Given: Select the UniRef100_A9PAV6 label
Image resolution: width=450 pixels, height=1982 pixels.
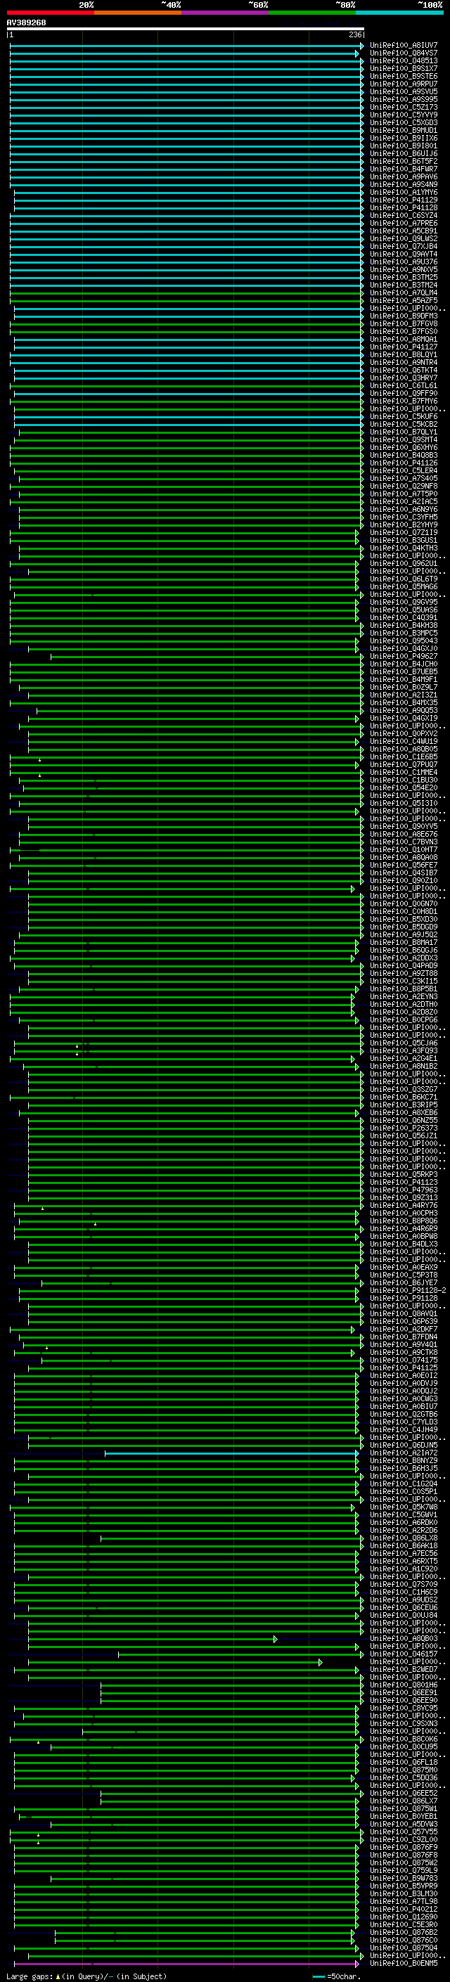Looking at the screenshot, I should [x=404, y=177].
